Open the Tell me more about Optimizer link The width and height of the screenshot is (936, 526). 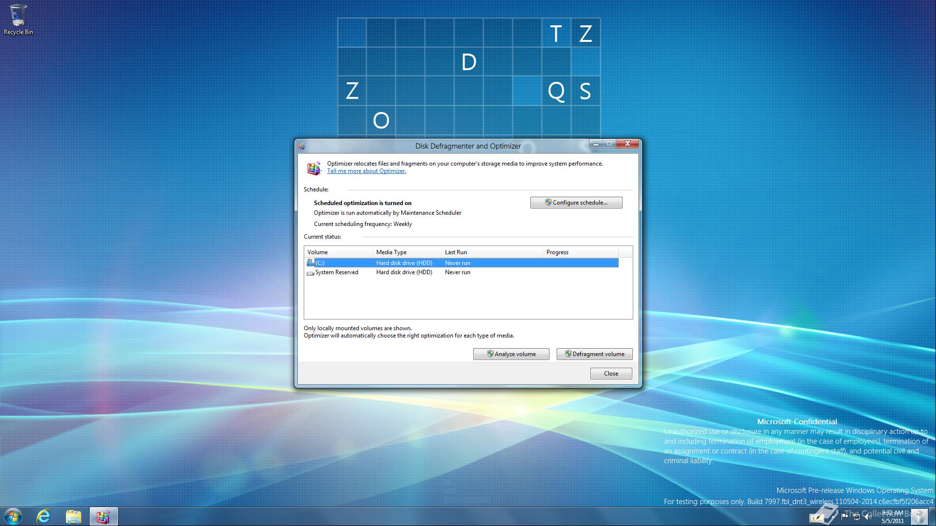click(x=366, y=171)
